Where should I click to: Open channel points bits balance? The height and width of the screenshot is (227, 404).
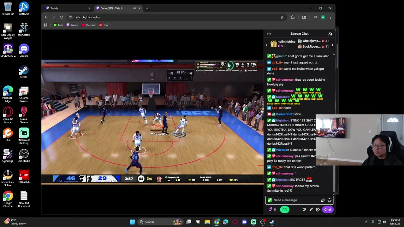272,210
